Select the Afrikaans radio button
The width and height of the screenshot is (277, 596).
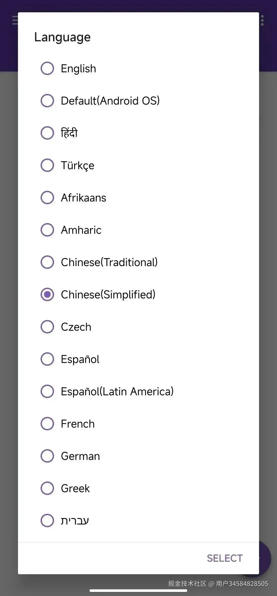[47, 198]
